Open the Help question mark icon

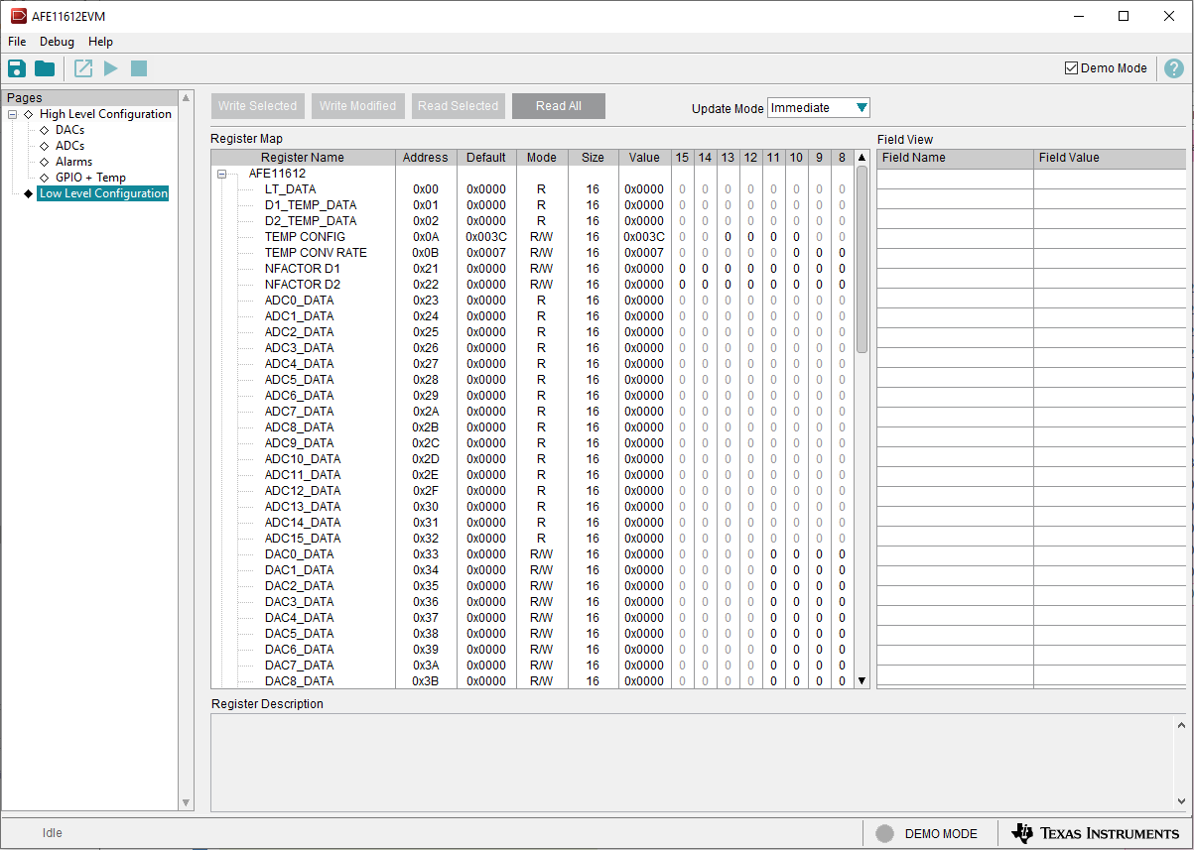(1173, 68)
